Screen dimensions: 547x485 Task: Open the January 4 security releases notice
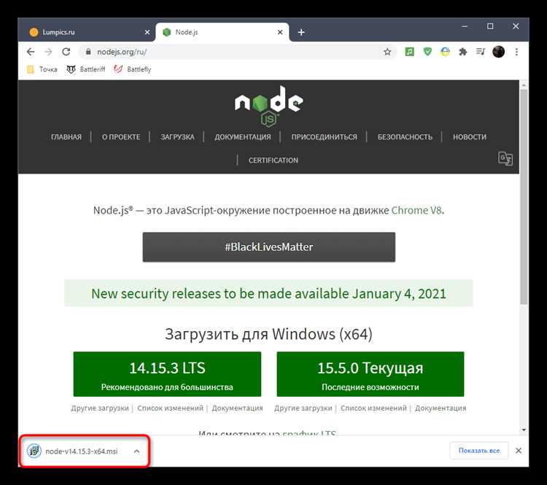[268, 293]
